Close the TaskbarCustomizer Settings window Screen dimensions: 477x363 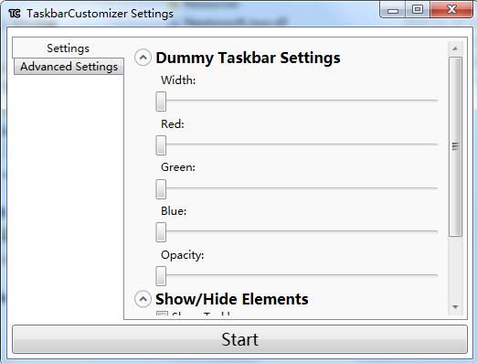tap(451, 10)
